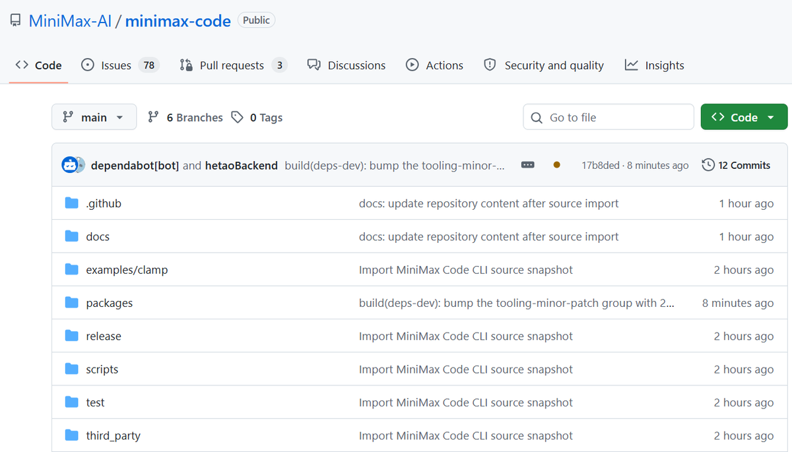The height and width of the screenshot is (452, 792).
Task: Click the Discussions speech bubble icon
Action: 314,65
